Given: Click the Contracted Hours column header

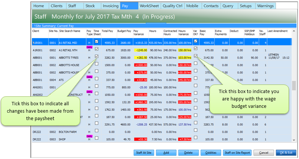Looking at the screenshot, I should pyautogui.click(x=170, y=33).
